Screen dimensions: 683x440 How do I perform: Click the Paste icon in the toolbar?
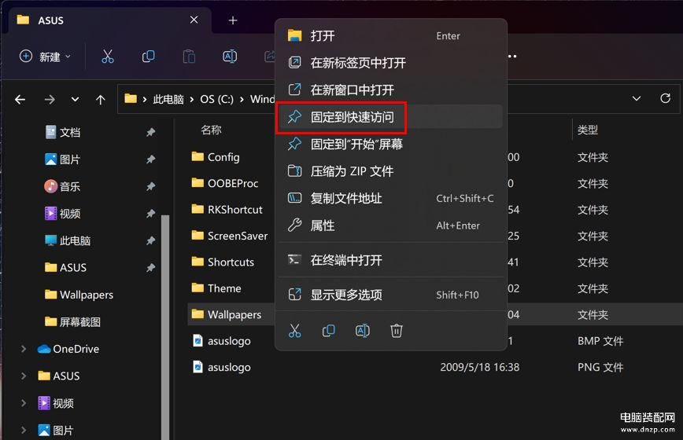pos(189,57)
